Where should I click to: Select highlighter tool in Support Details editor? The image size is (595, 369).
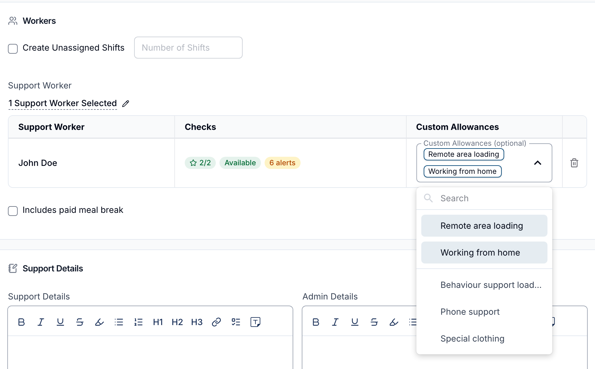[99, 322]
